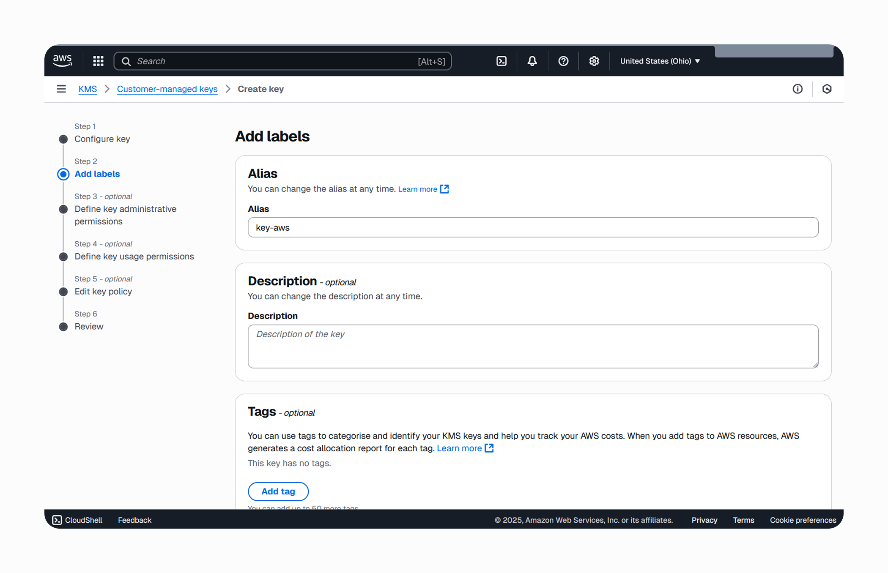Click the AWS search box
Image resolution: width=888 pixels, height=573 pixels.
[x=282, y=61]
